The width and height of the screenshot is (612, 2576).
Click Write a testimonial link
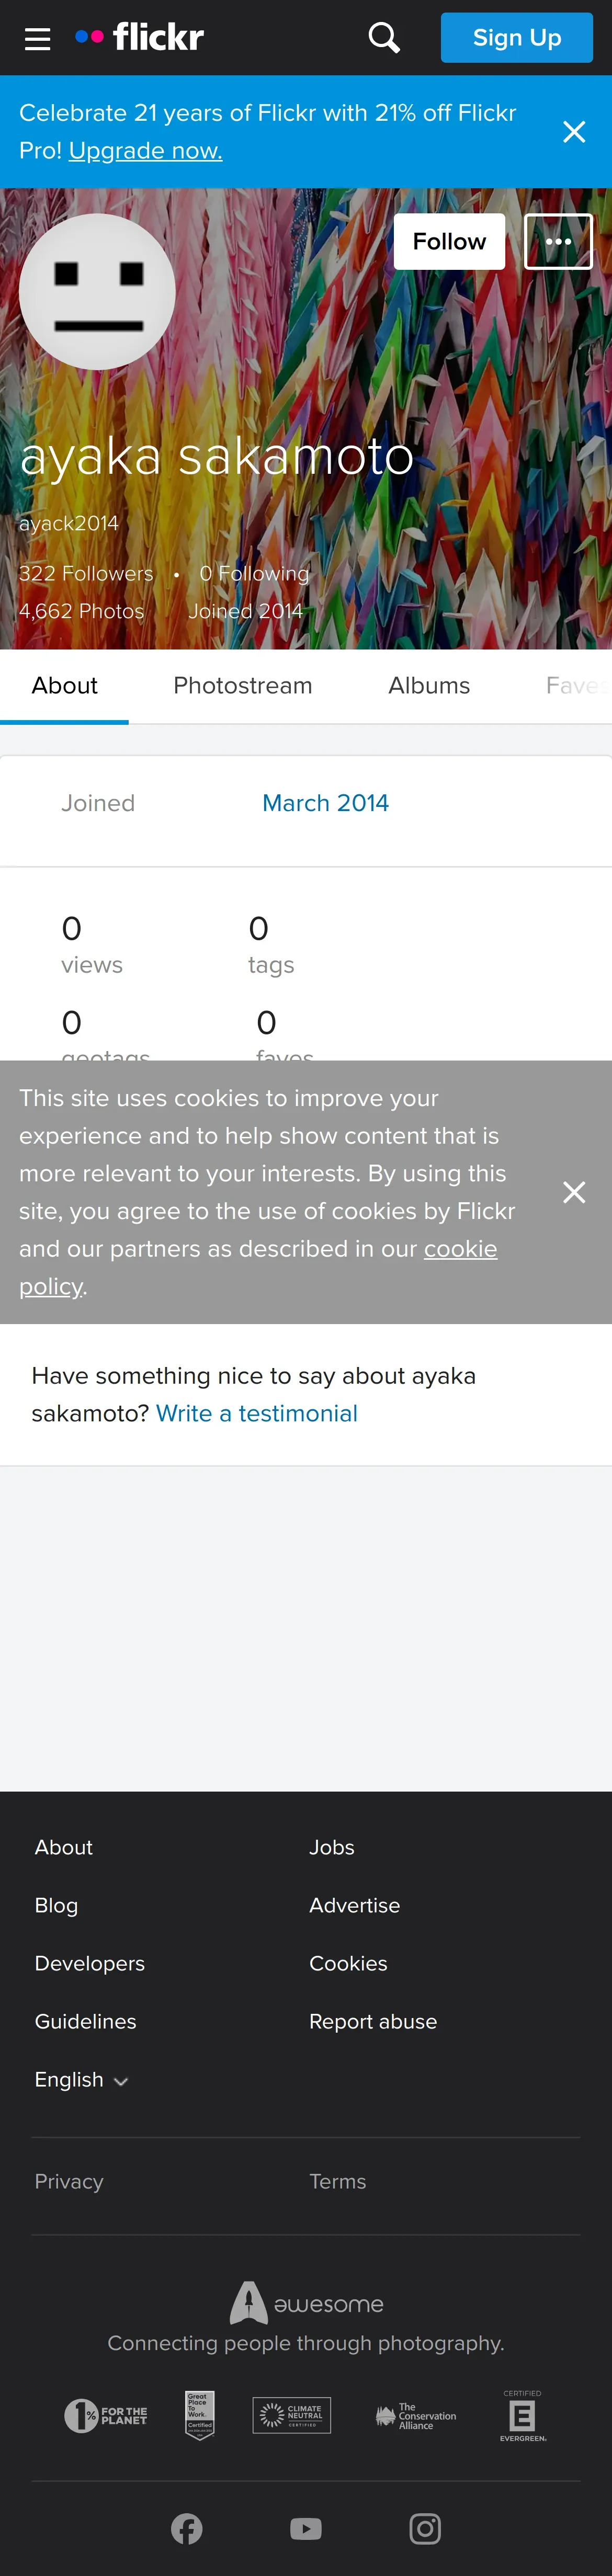257,1413
